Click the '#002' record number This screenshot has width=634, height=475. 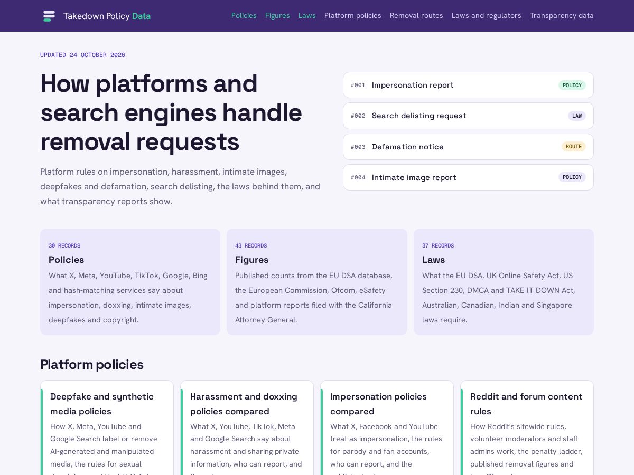pos(358,116)
